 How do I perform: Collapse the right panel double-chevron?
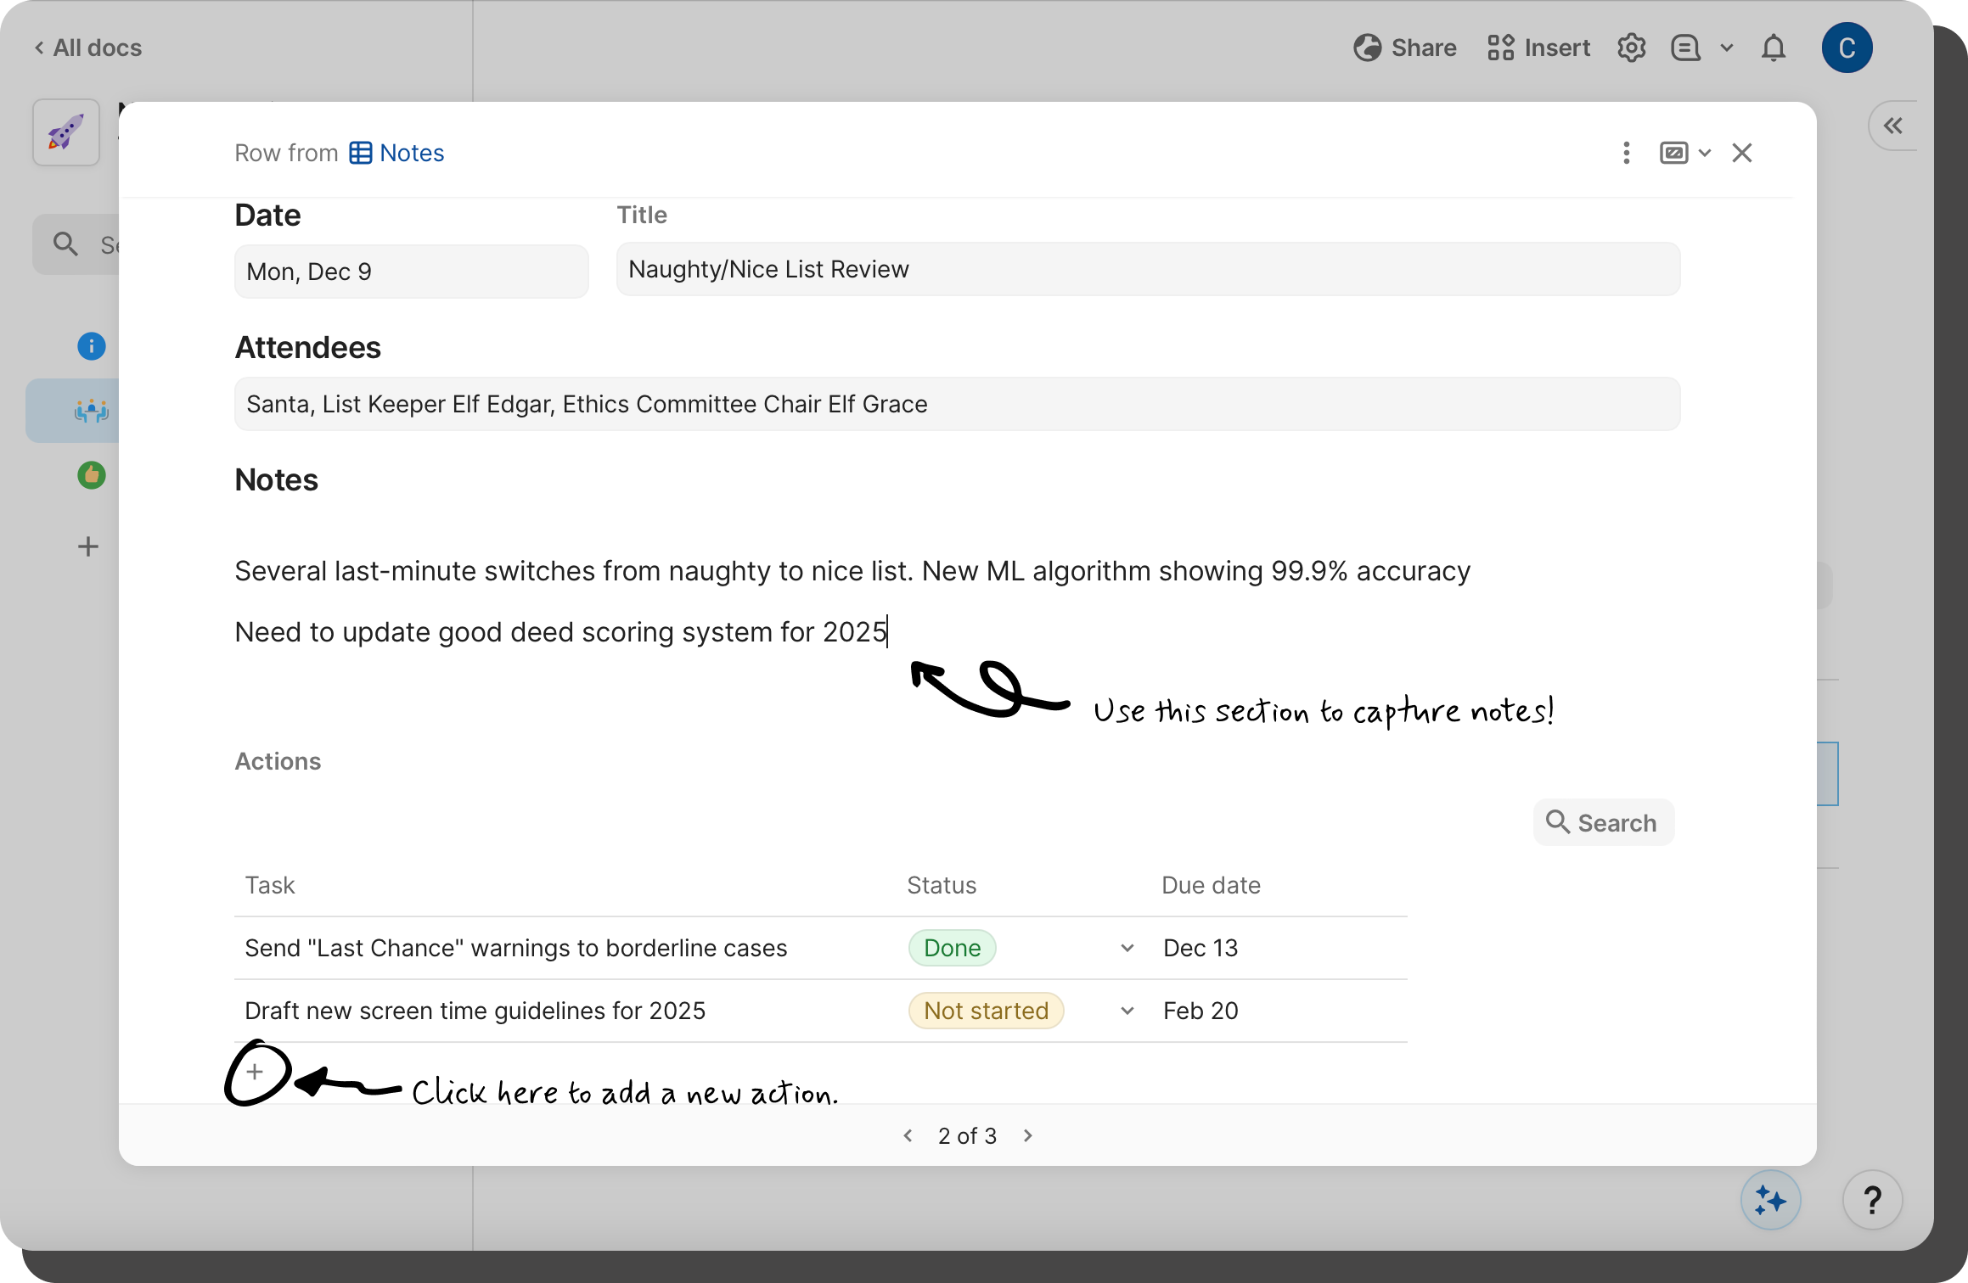coord(1892,126)
